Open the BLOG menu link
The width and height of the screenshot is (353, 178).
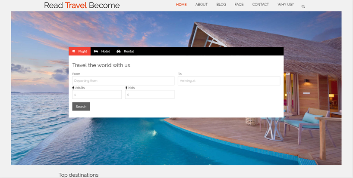click(221, 4)
